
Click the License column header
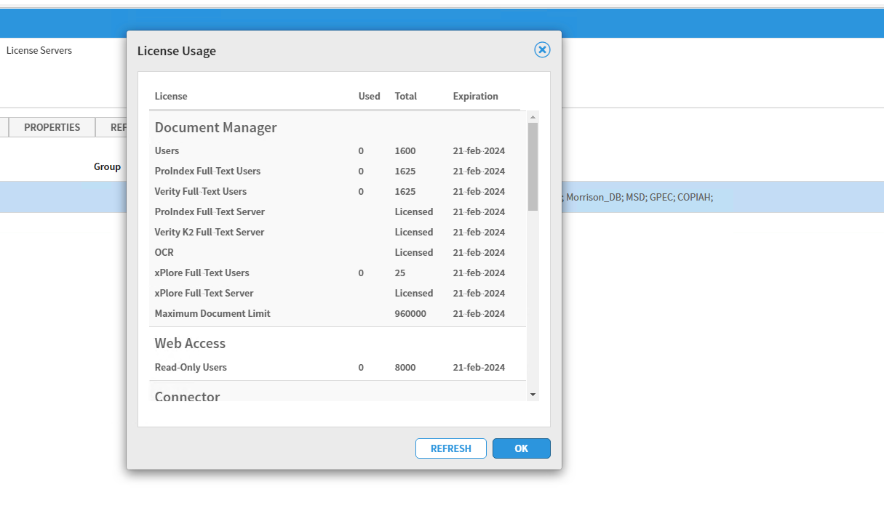(x=171, y=96)
